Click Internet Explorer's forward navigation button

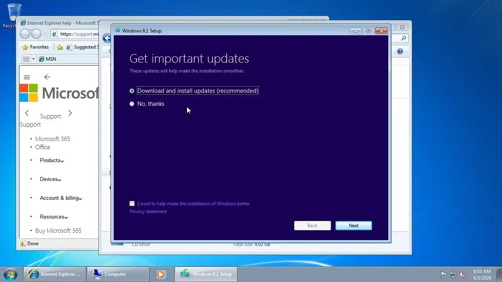pyautogui.click(x=36, y=34)
